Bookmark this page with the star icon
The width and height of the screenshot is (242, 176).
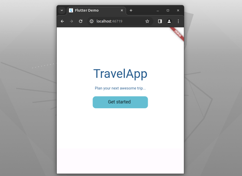(147, 21)
